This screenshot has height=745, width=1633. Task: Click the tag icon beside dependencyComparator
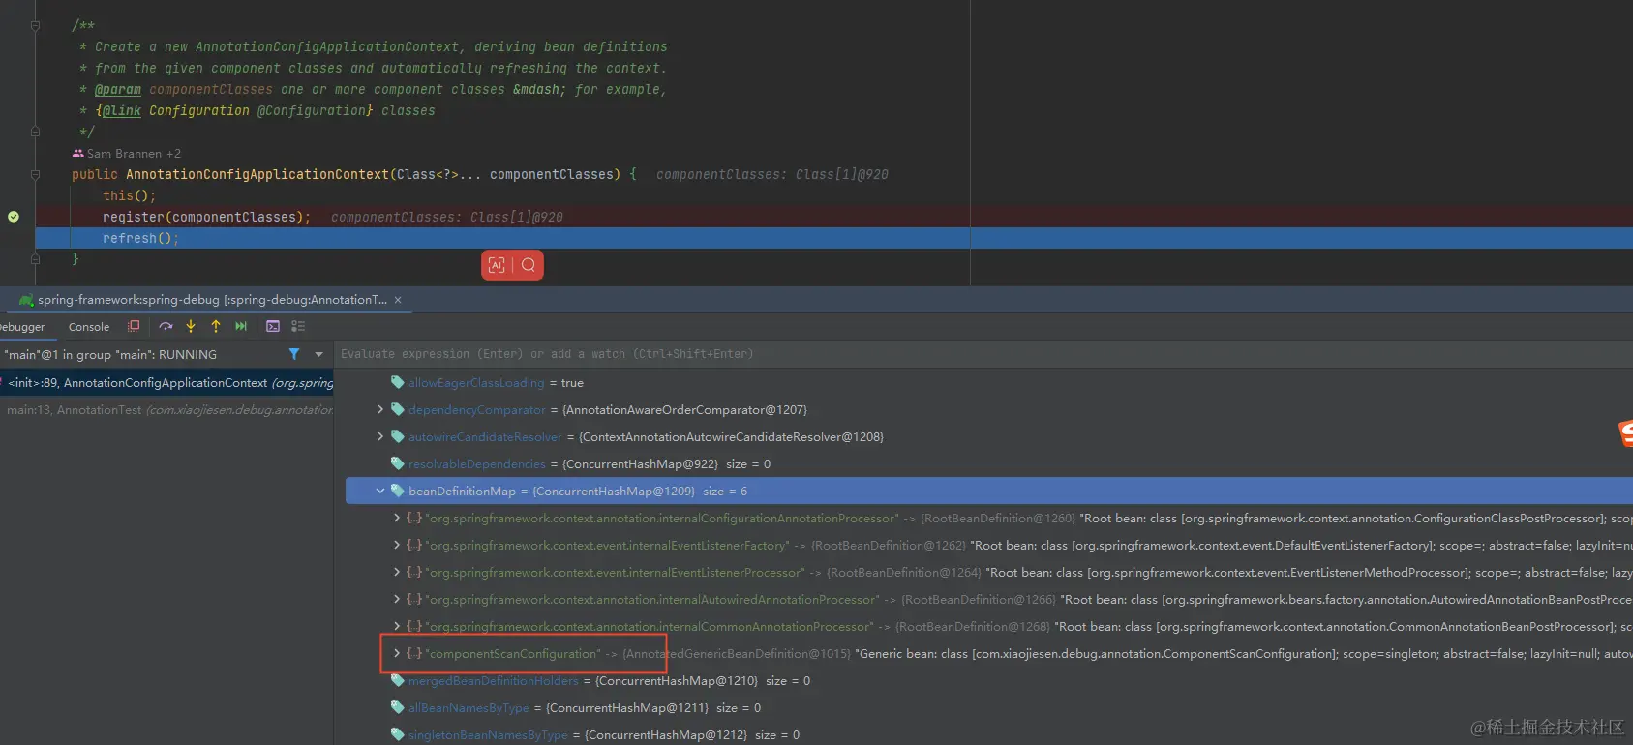pyautogui.click(x=397, y=409)
